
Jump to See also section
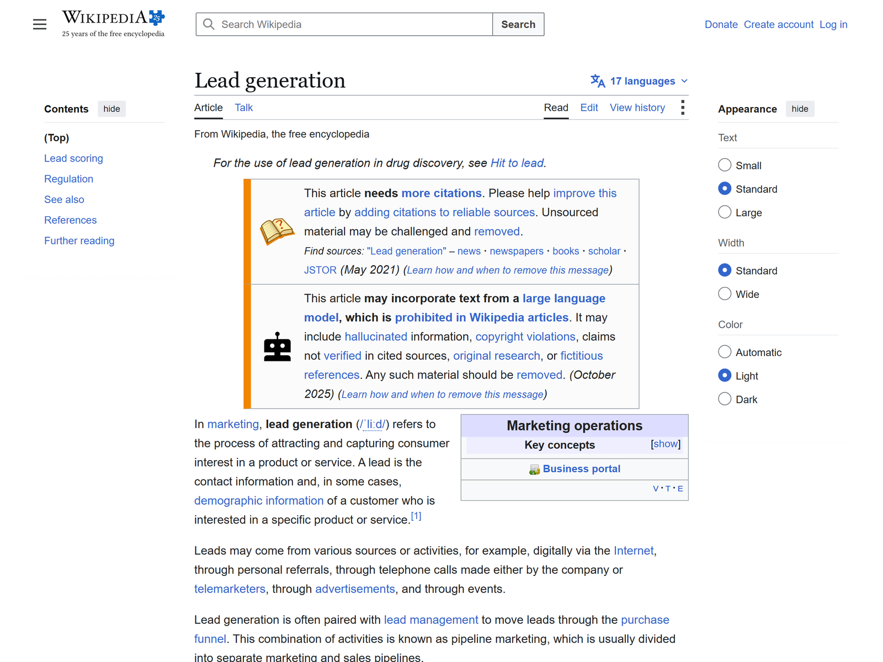(64, 199)
